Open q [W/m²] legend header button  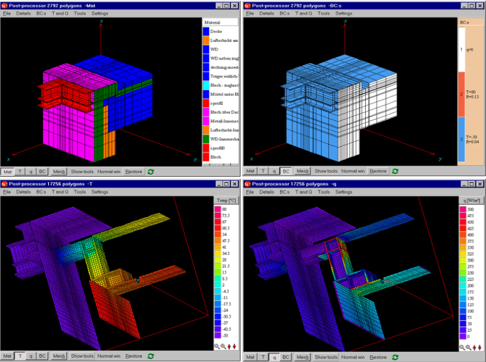click(472, 201)
